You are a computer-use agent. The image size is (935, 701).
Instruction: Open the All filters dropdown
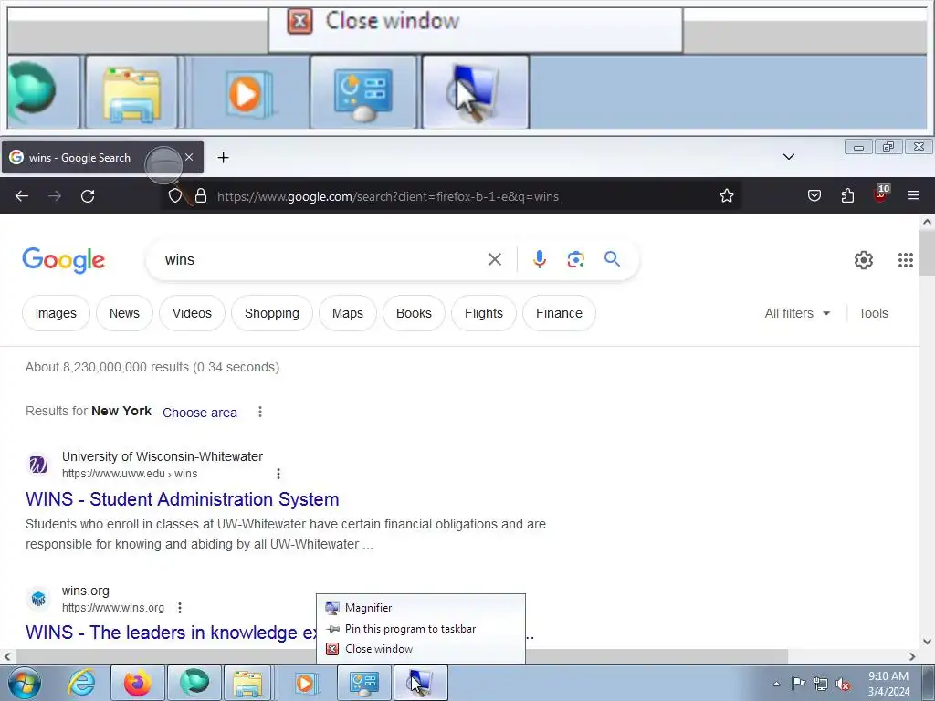pyautogui.click(x=797, y=313)
